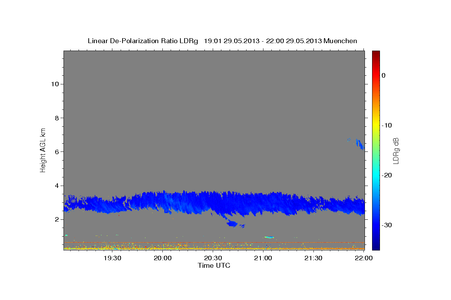Click the cyan spot just after 21:00 near 1 km

269,237
